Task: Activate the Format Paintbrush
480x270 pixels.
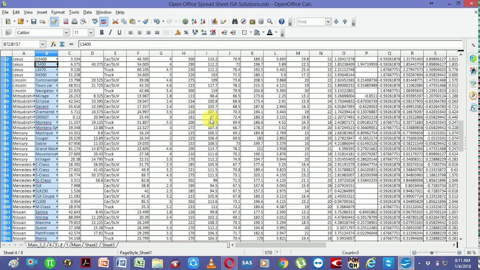Action: pyautogui.click(x=145, y=22)
